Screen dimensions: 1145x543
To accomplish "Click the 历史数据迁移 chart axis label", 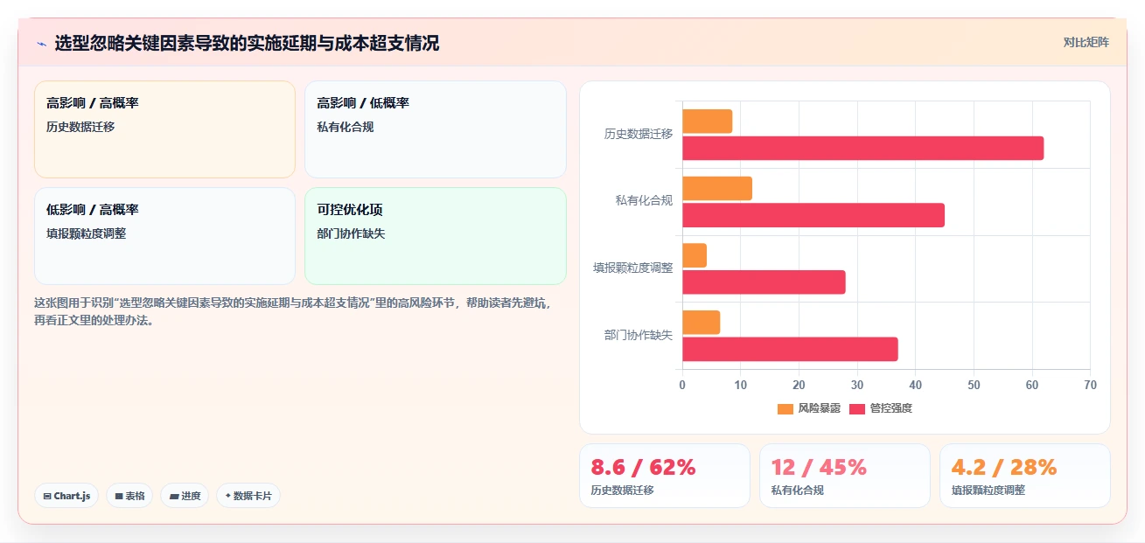I will 639,135.
